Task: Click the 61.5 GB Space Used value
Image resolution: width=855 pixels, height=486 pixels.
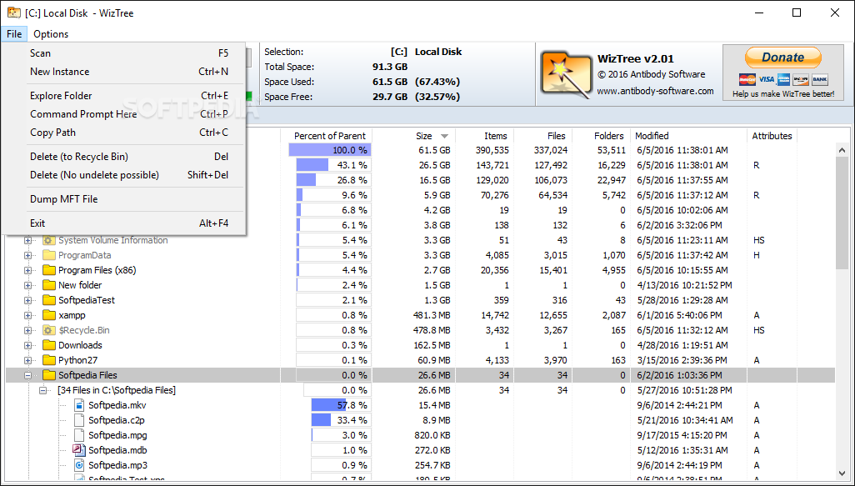Action: tap(390, 82)
